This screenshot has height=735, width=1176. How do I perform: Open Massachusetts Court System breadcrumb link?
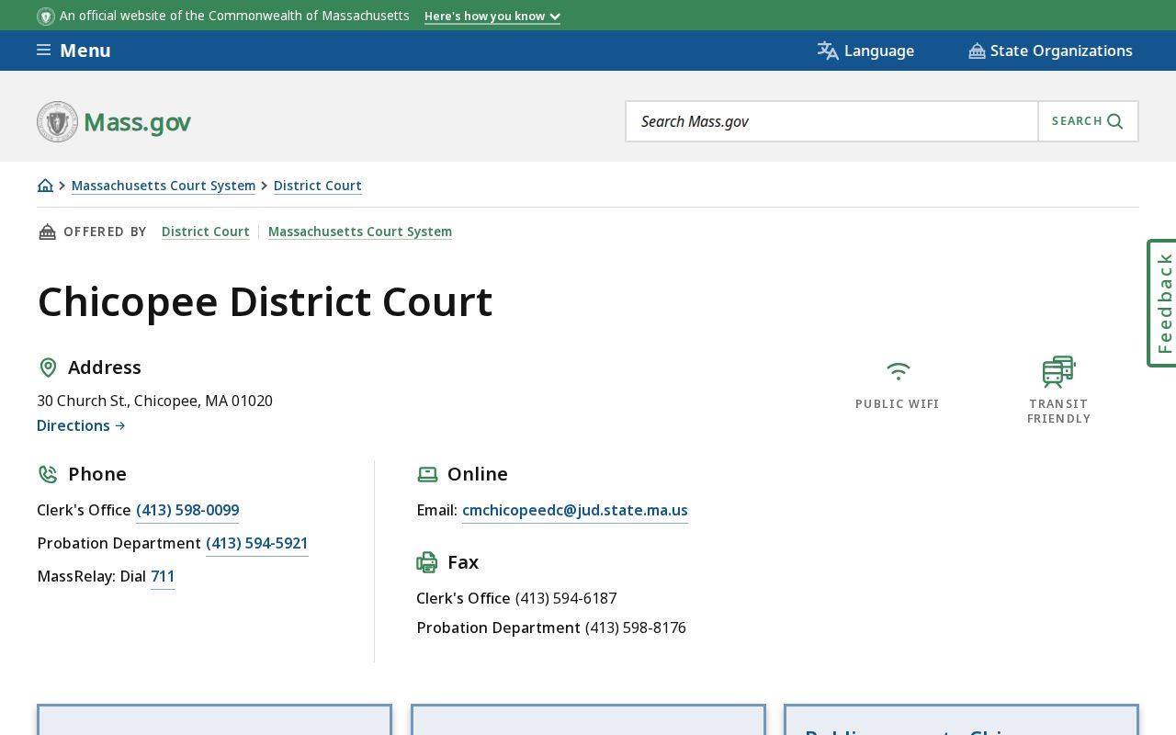coord(164,186)
